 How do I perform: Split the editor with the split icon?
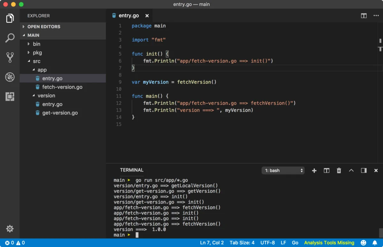click(364, 16)
